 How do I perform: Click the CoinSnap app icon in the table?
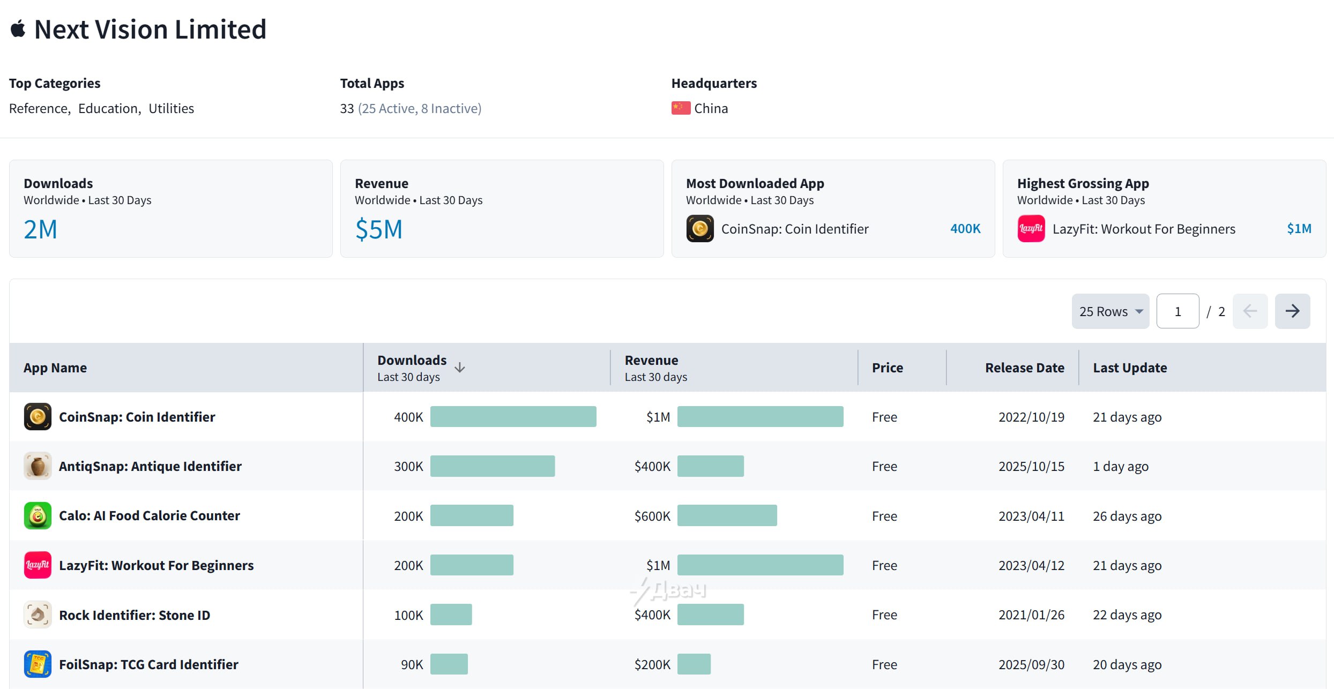pyautogui.click(x=38, y=417)
